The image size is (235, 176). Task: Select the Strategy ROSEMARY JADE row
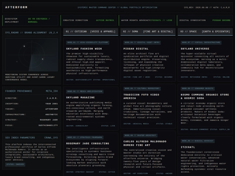[31, 120]
